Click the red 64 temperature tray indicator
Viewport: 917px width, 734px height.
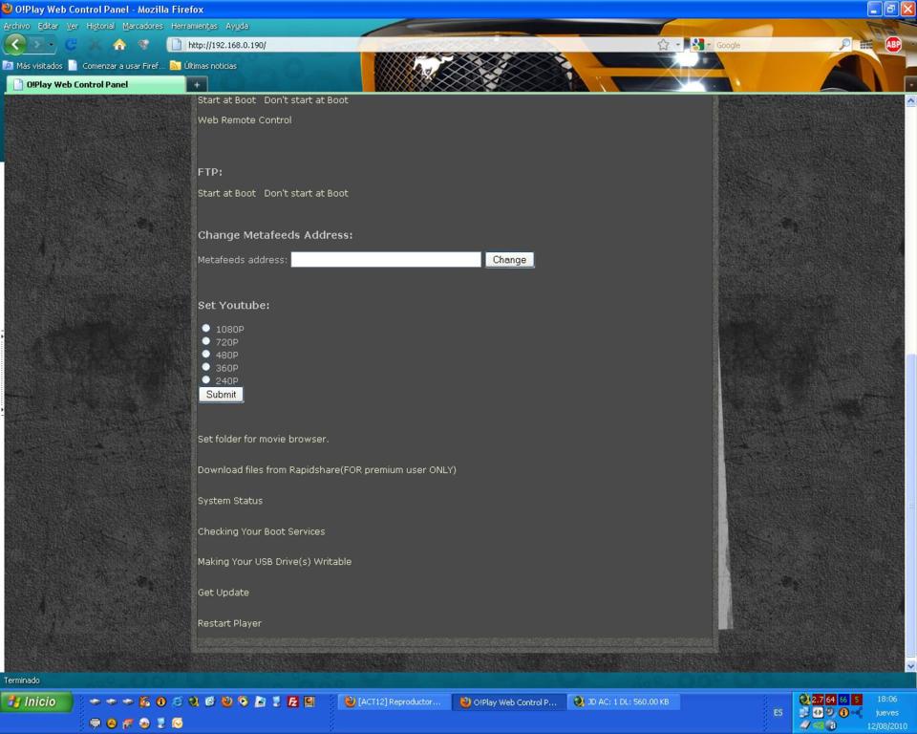[x=830, y=700]
